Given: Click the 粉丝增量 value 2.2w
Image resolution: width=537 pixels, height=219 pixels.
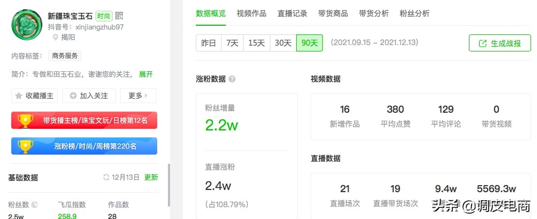Looking at the screenshot, I should pyautogui.click(x=222, y=126).
